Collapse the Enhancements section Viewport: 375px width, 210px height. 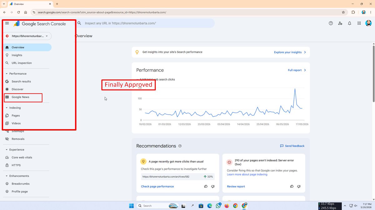pyautogui.click(x=17, y=176)
